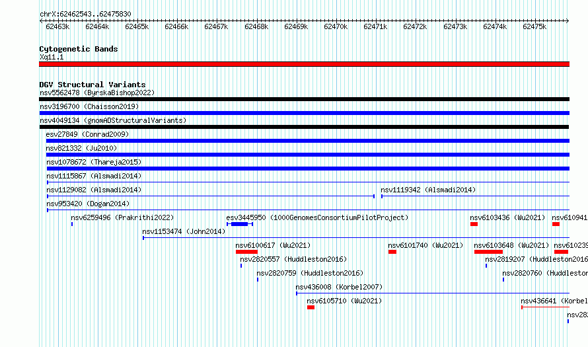The image size is (588, 347).
Task: Click nsv1129082 (Alsmadi2014) label
Action: point(94,190)
